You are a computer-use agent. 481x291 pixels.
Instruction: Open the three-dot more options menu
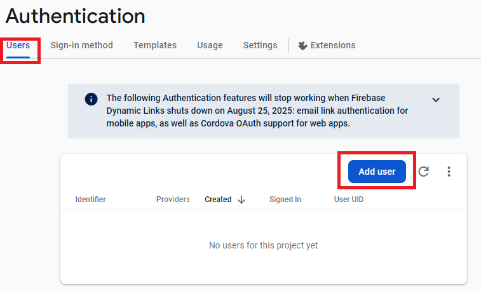[449, 172]
